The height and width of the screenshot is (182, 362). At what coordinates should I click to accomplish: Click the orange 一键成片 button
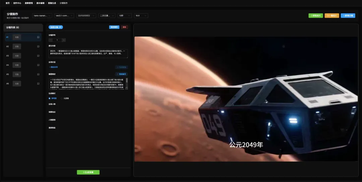coord(332,16)
